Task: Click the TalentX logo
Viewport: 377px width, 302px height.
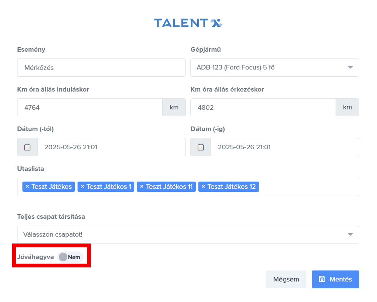Action: (188, 23)
